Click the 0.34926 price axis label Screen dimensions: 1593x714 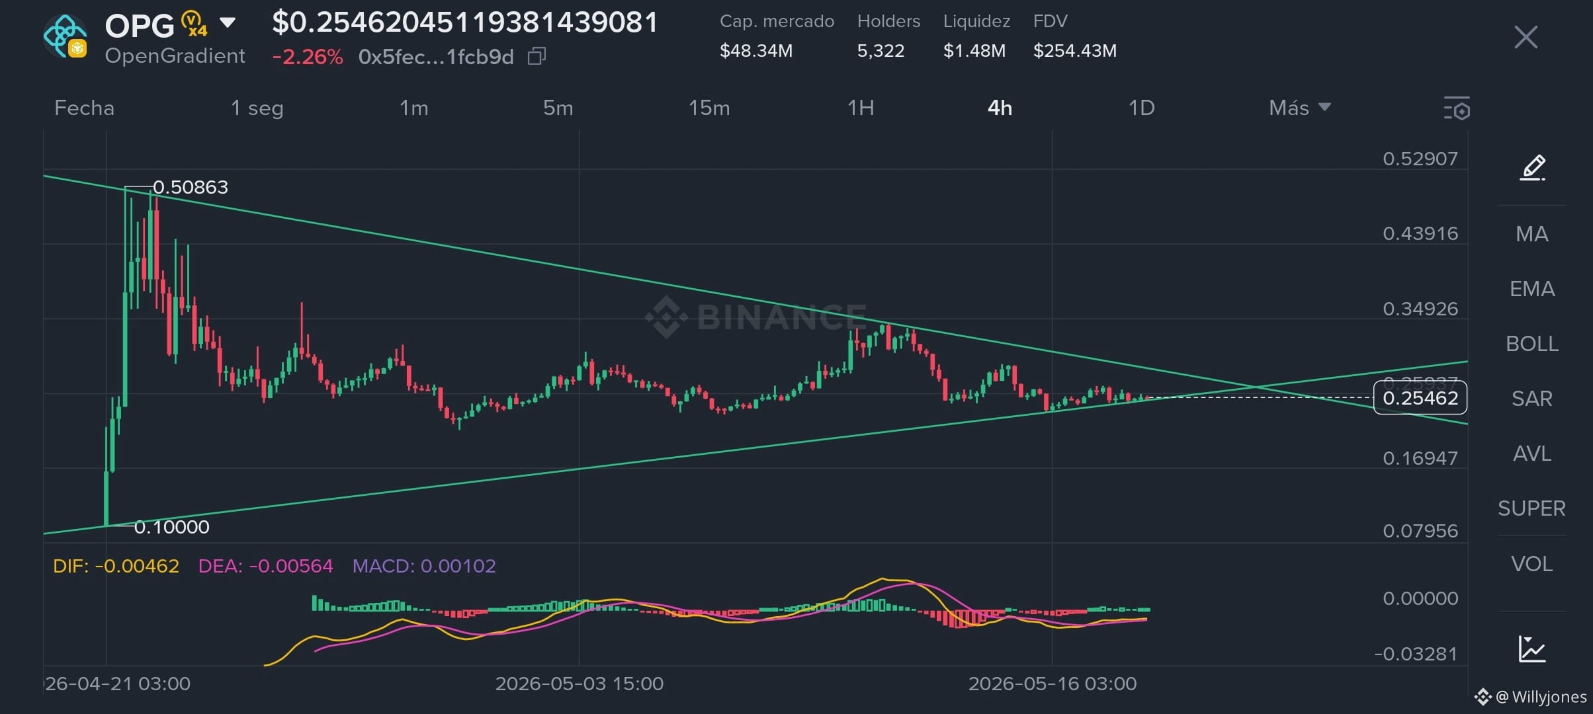(x=1420, y=309)
